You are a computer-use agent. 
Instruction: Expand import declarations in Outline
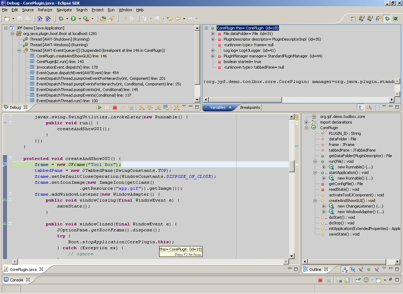click(306, 122)
